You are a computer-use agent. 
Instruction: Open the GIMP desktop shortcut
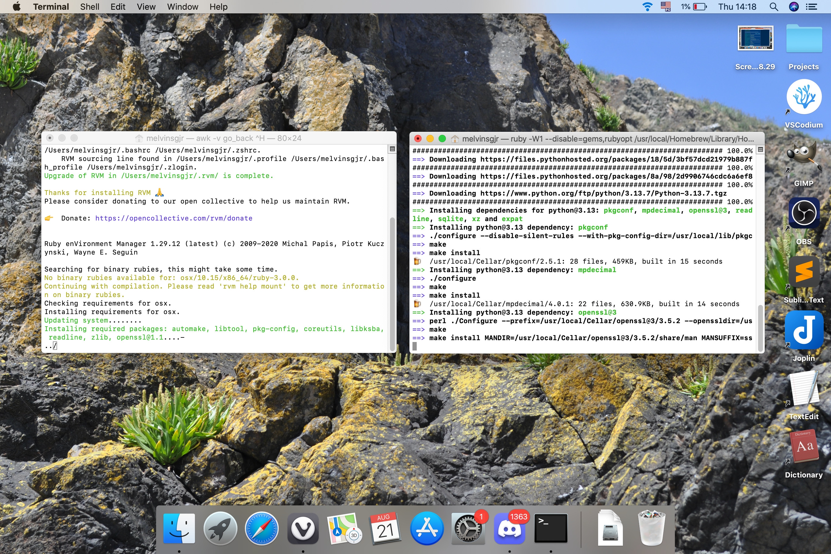click(x=803, y=156)
